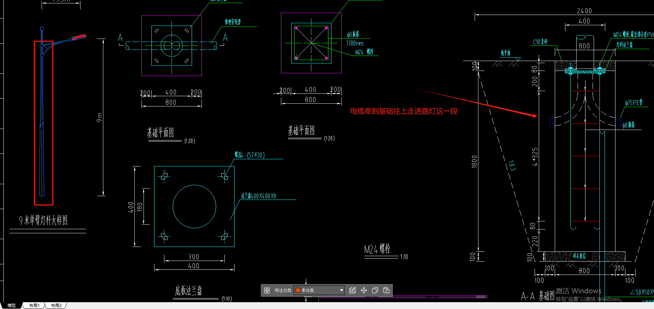Click the 底板法兰盘 drawing title
Screen dimensions: 654x309
(189, 291)
